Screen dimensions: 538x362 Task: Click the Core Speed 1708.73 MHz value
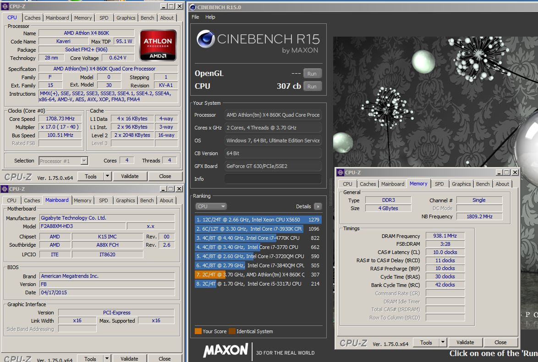[60, 119]
